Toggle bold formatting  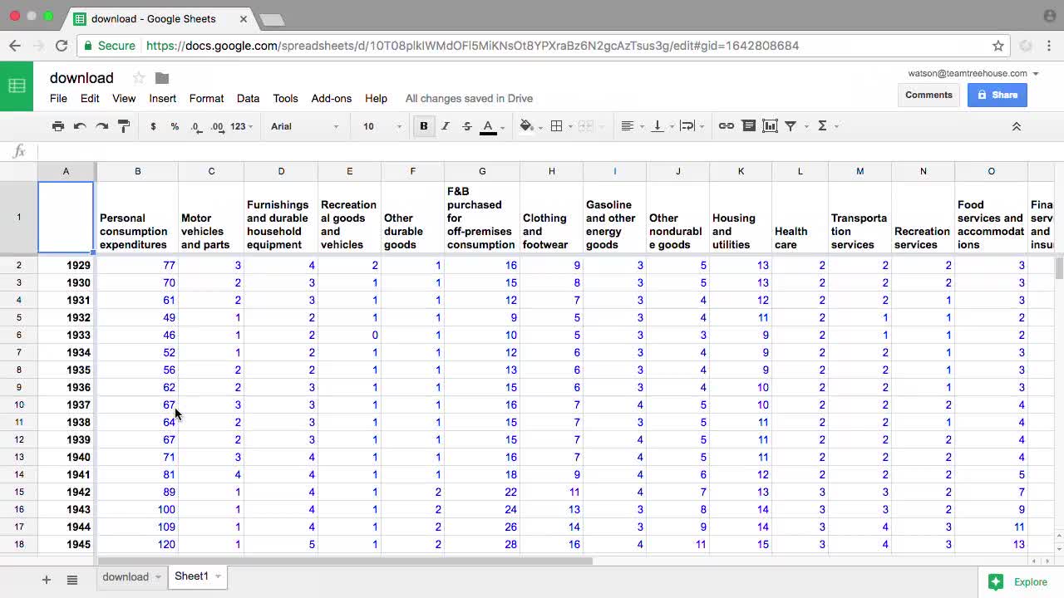(424, 125)
